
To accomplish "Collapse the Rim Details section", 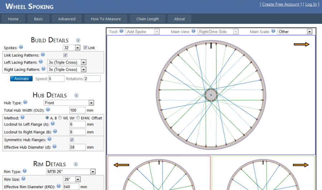I will 75,164.
